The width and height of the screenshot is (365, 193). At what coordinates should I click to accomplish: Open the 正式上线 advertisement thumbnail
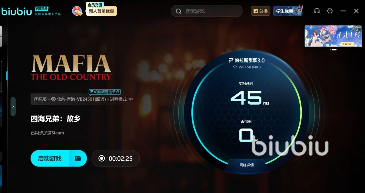333,36
